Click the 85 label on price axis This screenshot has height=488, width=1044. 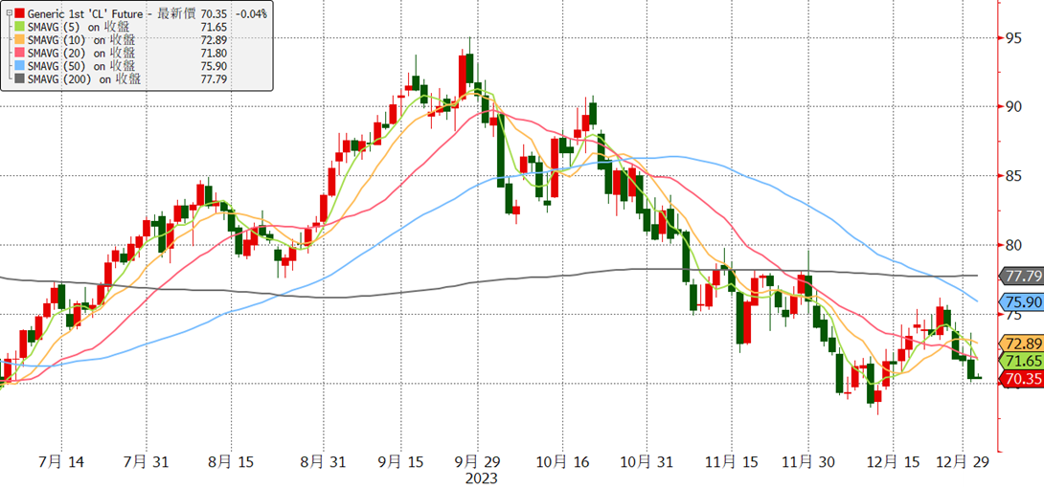tap(1012, 176)
